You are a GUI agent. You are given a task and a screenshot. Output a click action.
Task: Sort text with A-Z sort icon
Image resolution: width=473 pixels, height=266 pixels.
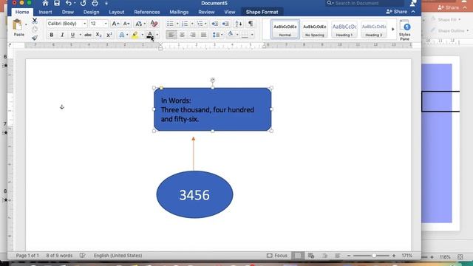(238, 24)
